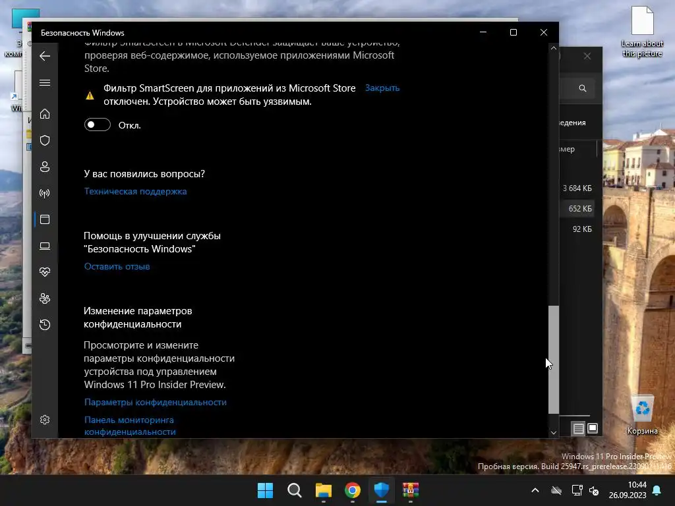The image size is (675, 506).
Task: Minimize the Безопасность Windows window
Action: [x=483, y=32]
